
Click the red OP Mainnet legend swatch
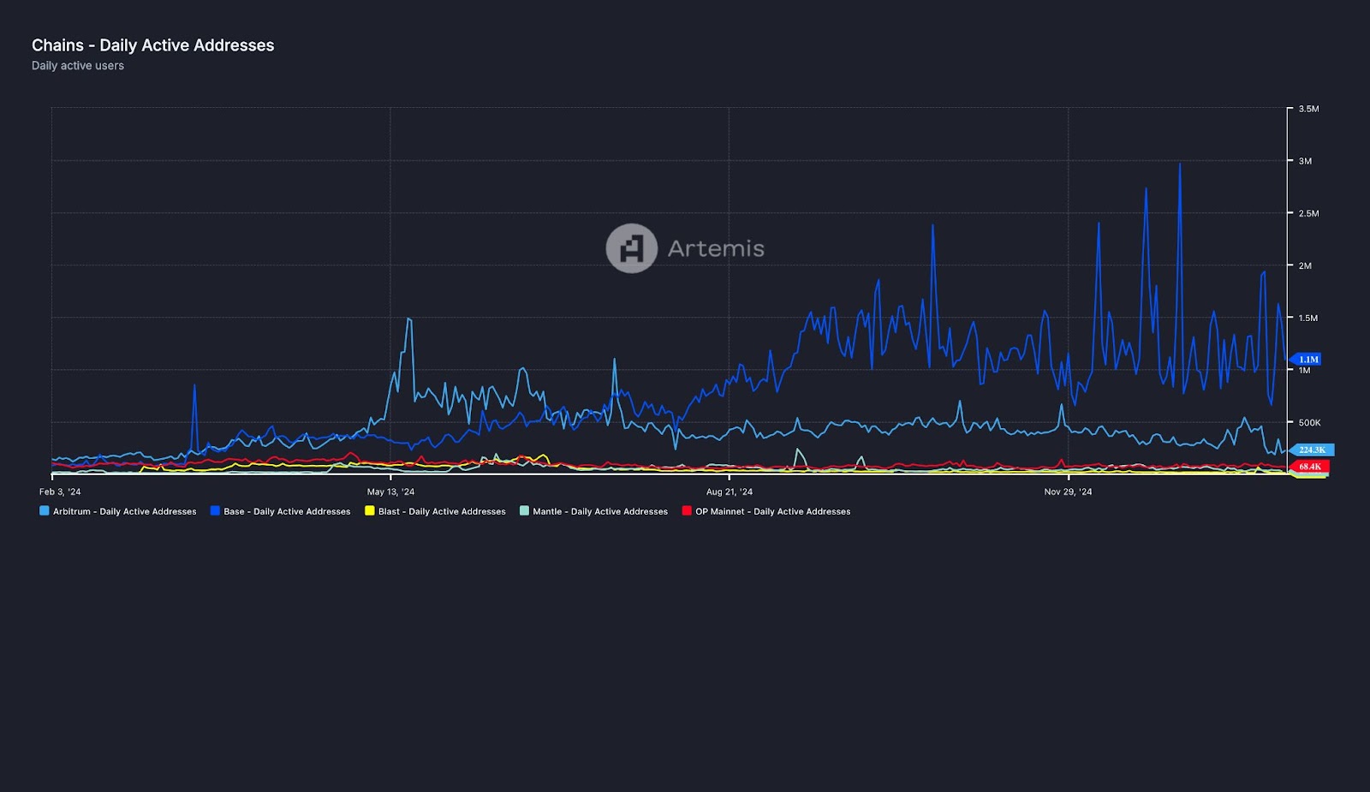point(687,510)
